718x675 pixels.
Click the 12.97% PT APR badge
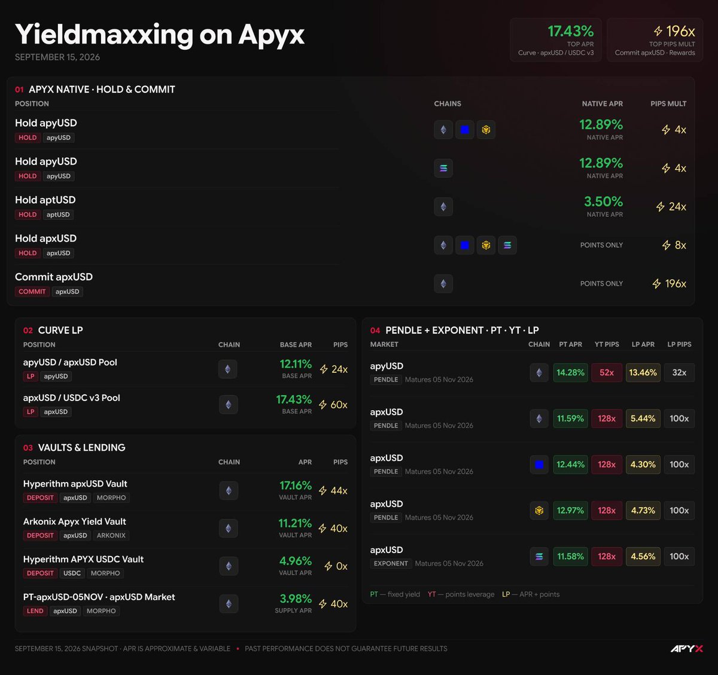(570, 511)
